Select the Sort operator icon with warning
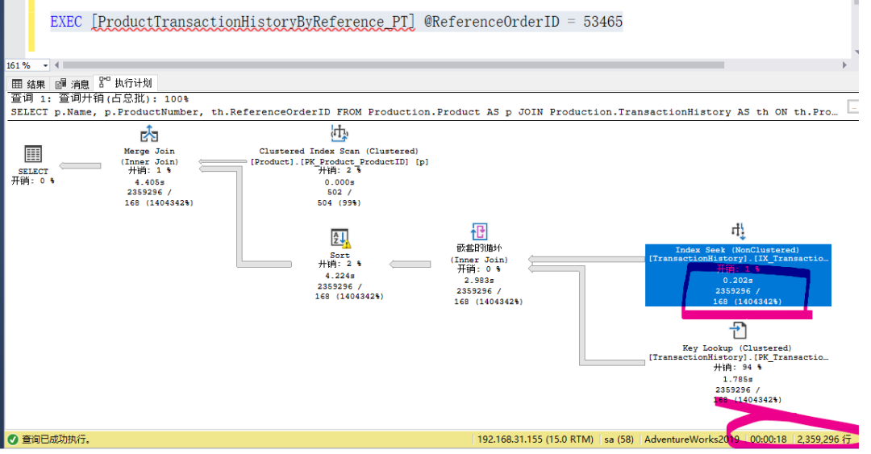 pyautogui.click(x=340, y=238)
